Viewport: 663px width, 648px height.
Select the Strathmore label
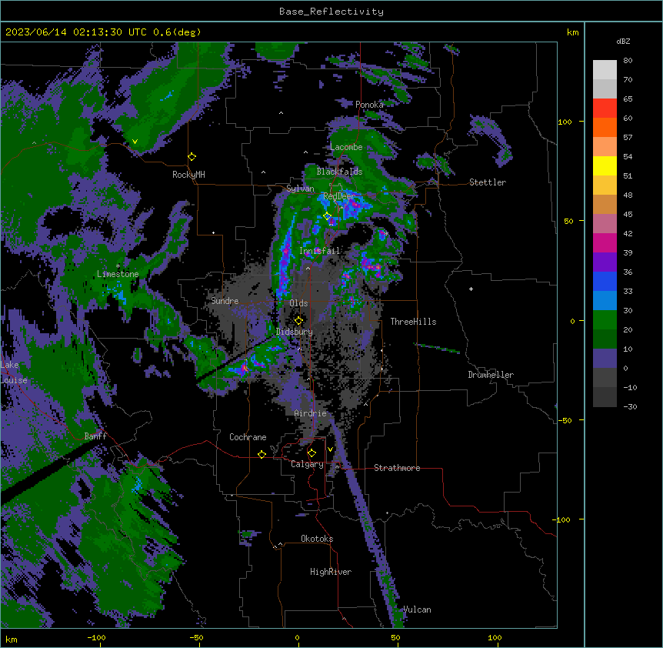[x=397, y=468]
